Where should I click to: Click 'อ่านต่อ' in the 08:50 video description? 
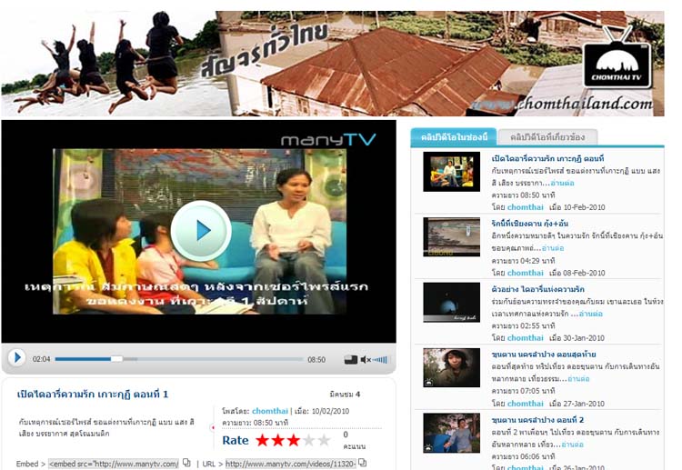[x=562, y=183]
